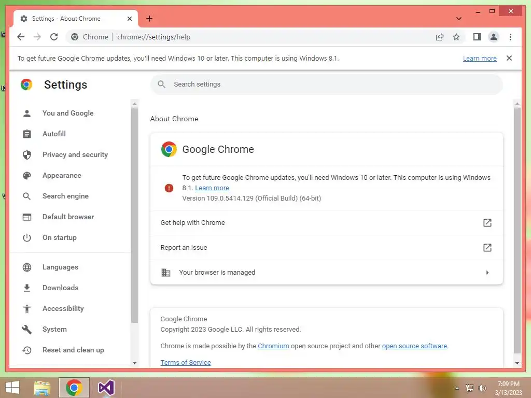Click the managed browser building icon
The width and height of the screenshot is (531, 398).
pos(165,273)
